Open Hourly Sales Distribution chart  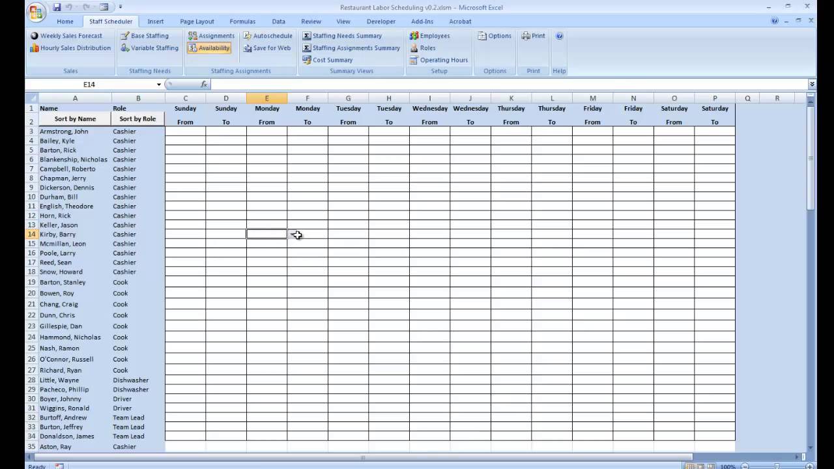(x=70, y=48)
